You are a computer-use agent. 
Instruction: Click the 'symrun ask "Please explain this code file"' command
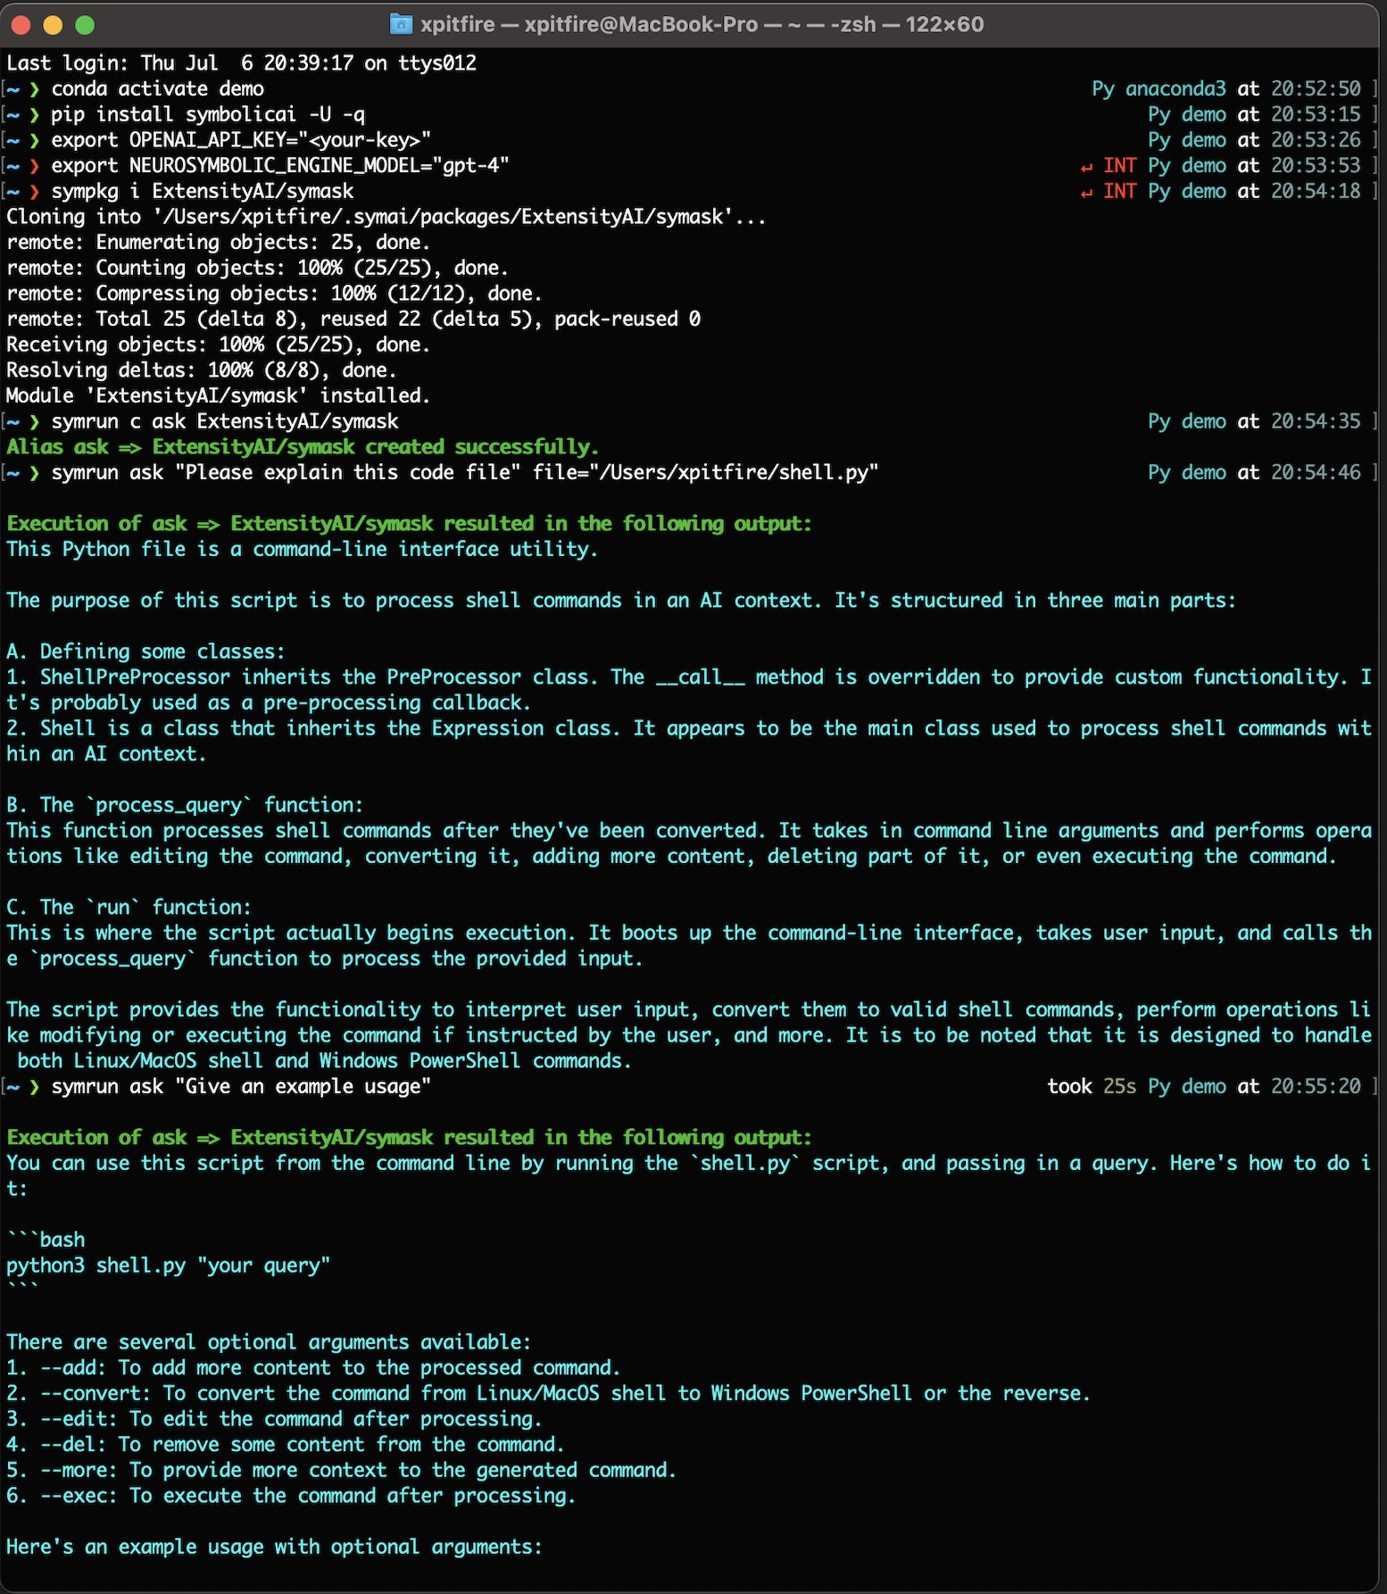point(465,472)
